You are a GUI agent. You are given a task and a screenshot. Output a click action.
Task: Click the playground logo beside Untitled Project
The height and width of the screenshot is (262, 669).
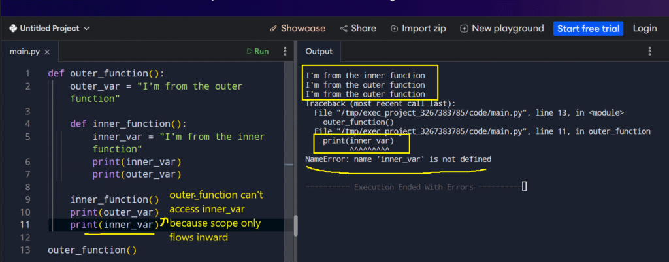13,29
